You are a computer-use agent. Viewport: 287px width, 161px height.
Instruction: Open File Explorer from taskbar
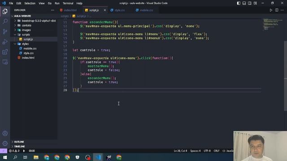[36, 157]
